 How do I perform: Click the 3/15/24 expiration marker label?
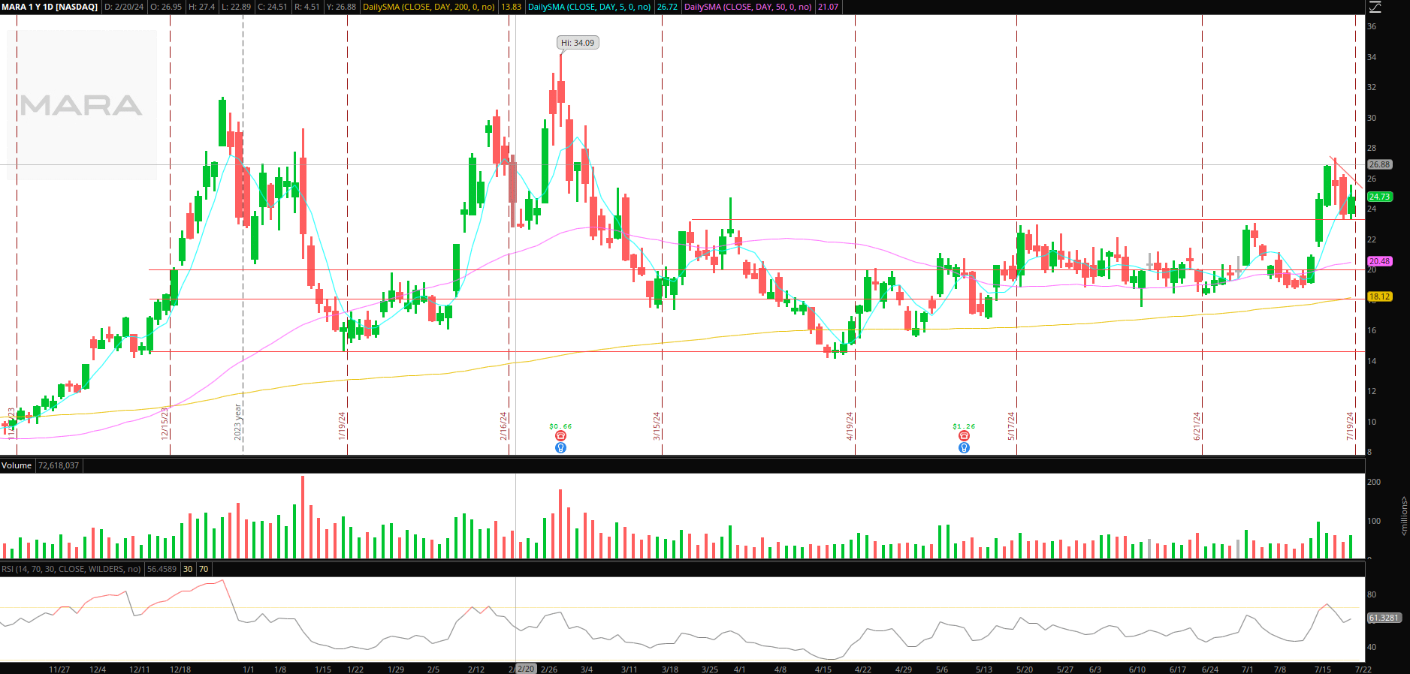pos(657,426)
